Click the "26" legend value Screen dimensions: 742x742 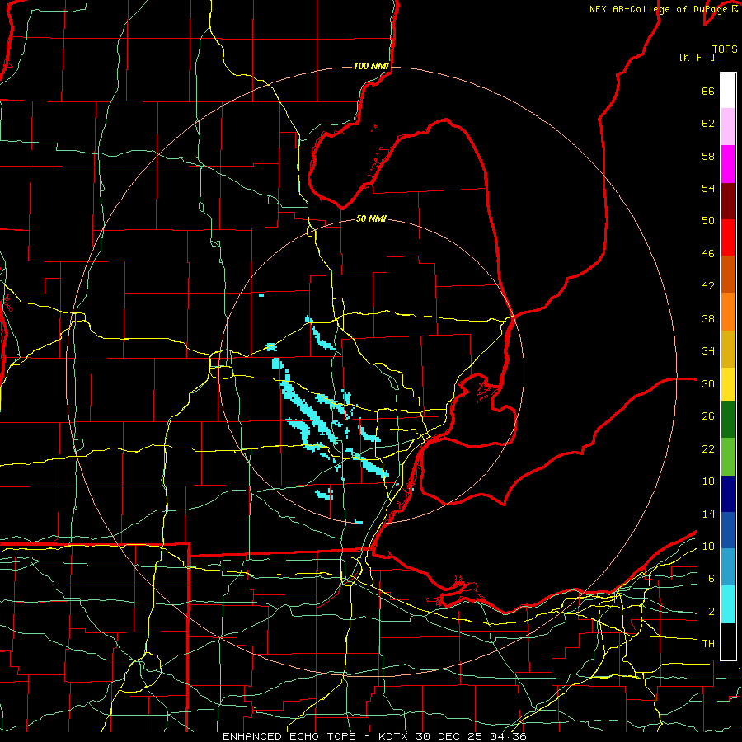708,416
